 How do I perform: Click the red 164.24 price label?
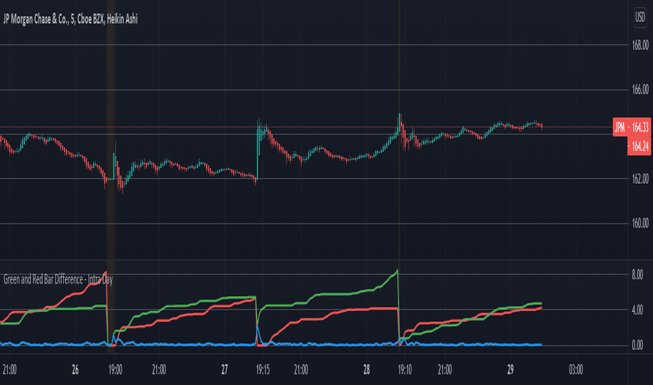(x=639, y=146)
